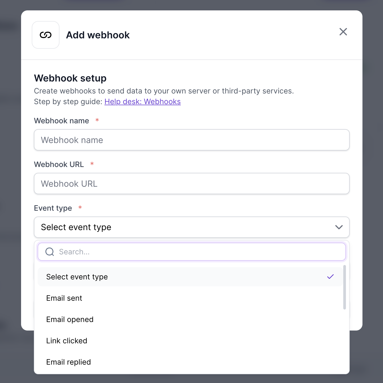Choose the Link clicked event type
This screenshot has height=383, width=383.
[x=67, y=341]
